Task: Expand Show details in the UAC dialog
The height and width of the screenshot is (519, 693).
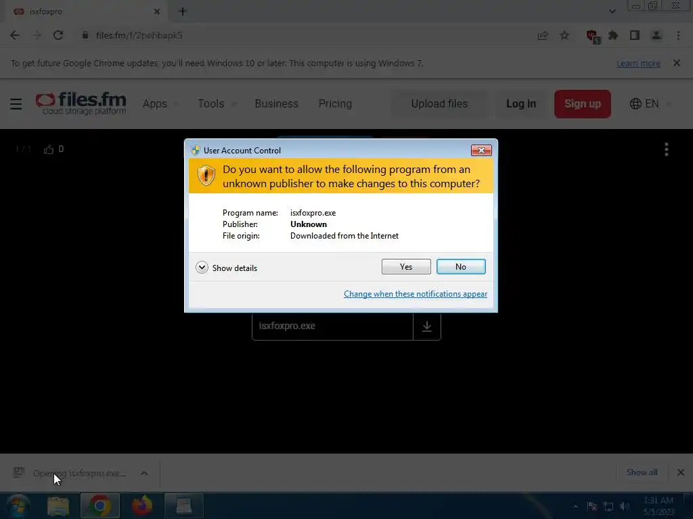Action: pos(226,268)
